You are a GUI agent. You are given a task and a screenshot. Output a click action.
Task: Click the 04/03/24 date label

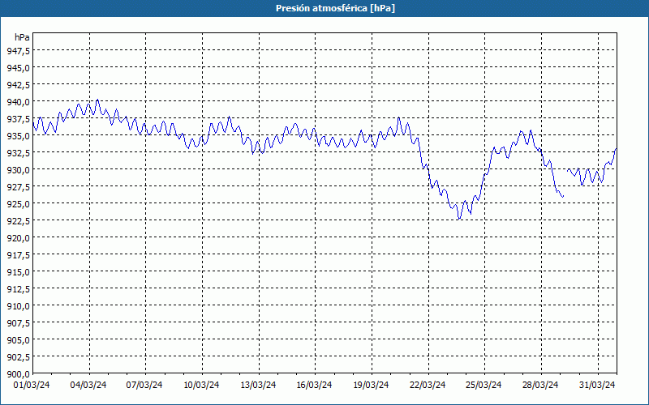[88, 385]
